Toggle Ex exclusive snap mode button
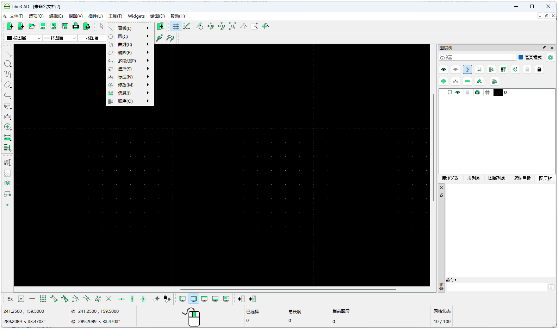This screenshot has height=329, width=558. click(x=10, y=299)
